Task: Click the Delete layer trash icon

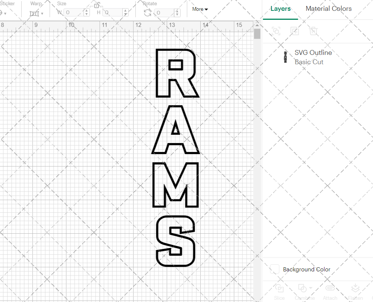Action: [313, 31]
